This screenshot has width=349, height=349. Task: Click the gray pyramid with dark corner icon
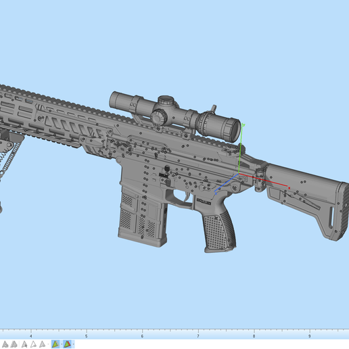[24, 344]
